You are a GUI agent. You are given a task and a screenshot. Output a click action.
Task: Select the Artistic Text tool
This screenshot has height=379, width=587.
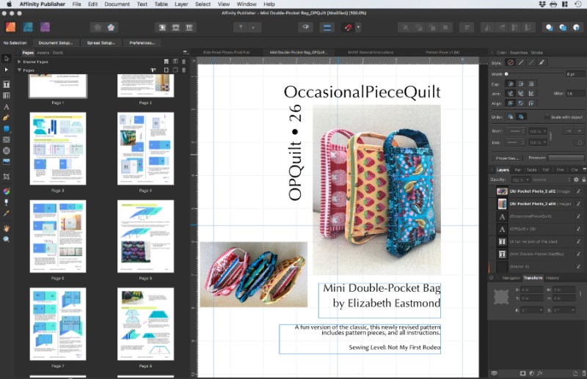pyautogui.click(x=7, y=106)
